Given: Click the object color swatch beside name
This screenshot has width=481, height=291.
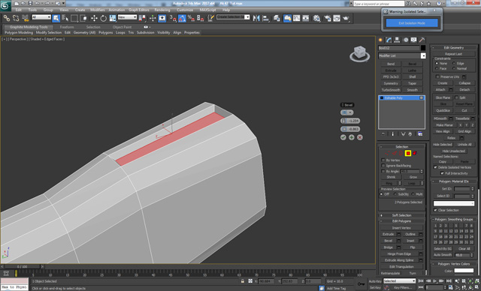Looking at the screenshot, I should pos(423,48).
